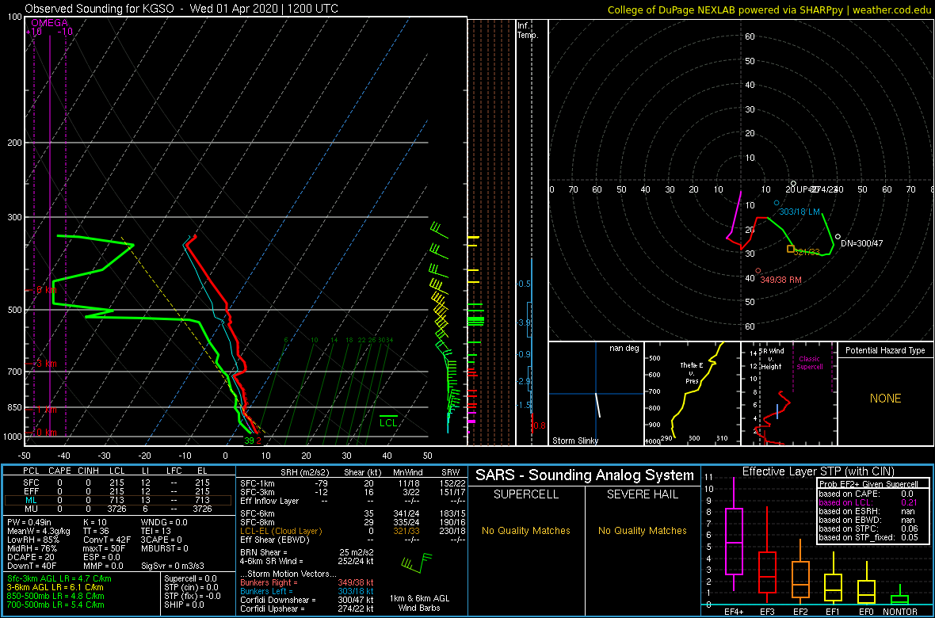Click the 1km & 6km AGL Wind Barbs caption

[x=418, y=603]
